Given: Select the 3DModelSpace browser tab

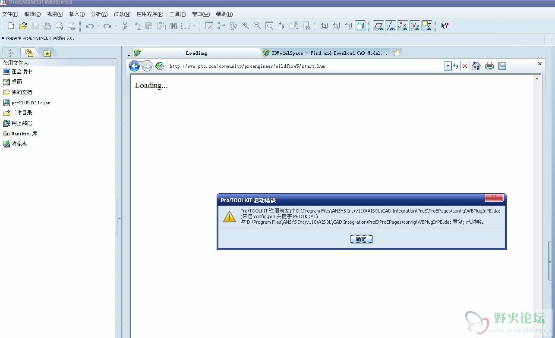Looking at the screenshot, I should click(326, 53).
